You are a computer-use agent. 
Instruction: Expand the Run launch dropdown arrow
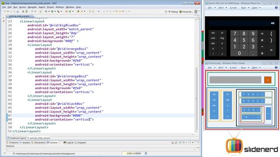[55, 12]
